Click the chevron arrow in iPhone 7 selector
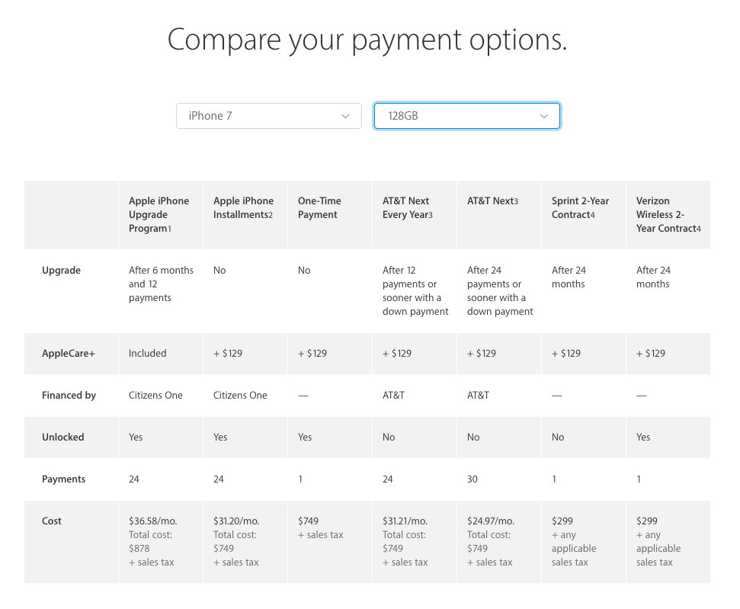740x609 pixels. 345,116
